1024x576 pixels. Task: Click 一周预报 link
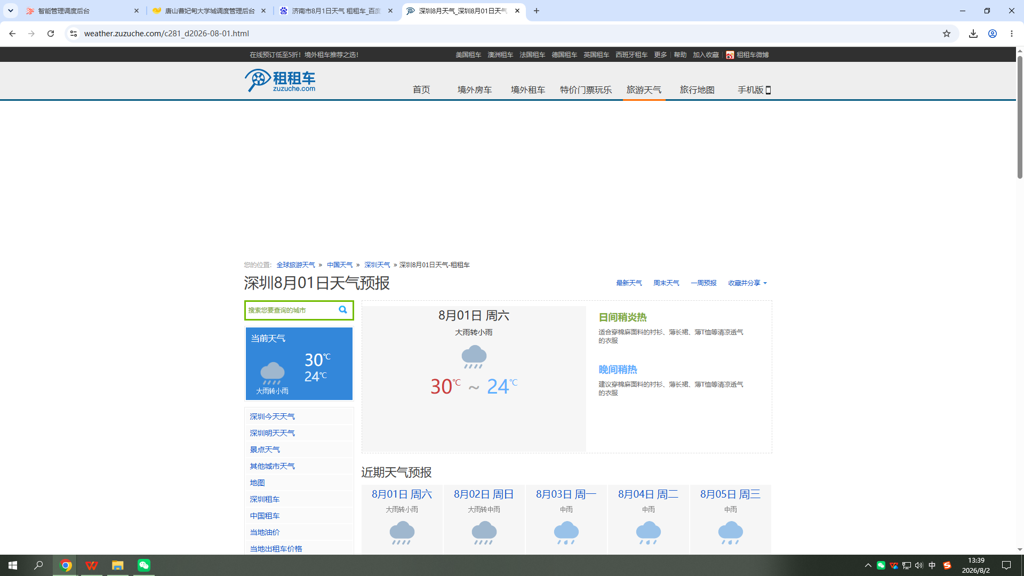(703, 283)
